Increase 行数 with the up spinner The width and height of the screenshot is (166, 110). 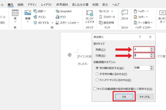point(151,54)
